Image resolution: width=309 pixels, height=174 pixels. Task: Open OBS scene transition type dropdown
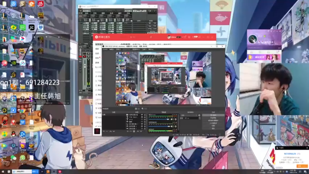click(x=189, y=115)
